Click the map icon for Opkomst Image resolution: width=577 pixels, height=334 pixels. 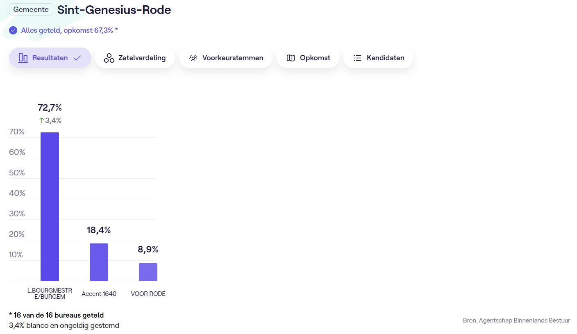click(291, 58)
